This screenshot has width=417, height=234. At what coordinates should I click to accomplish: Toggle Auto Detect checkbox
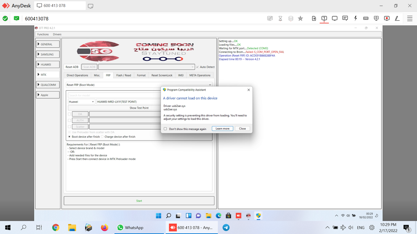197,67
